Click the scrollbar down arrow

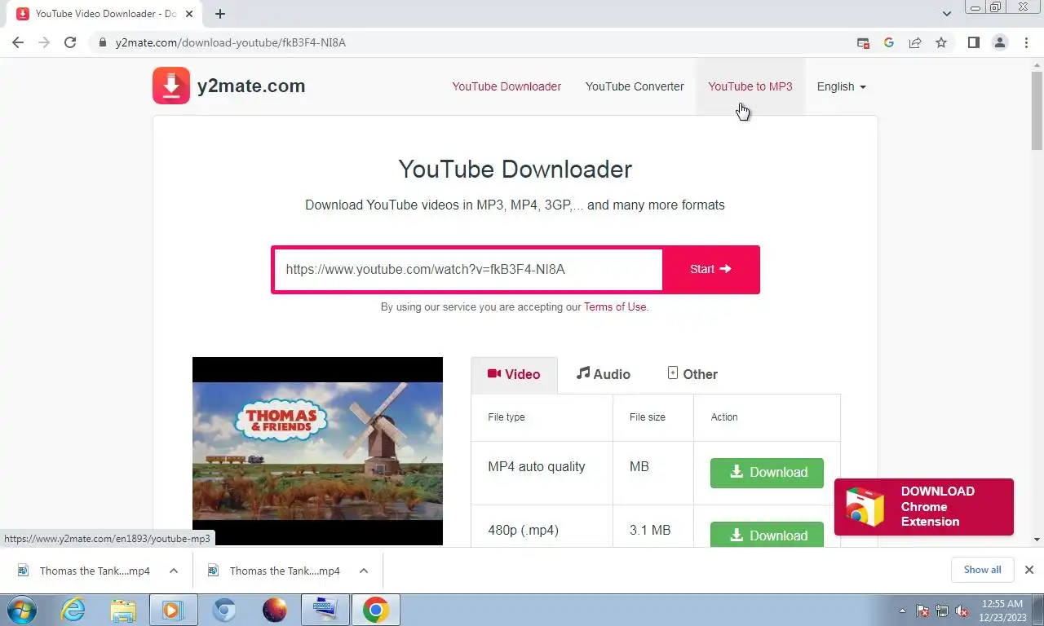point(1037,540)
